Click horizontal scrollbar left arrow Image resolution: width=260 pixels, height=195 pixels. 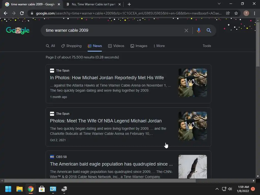point(2,181)
